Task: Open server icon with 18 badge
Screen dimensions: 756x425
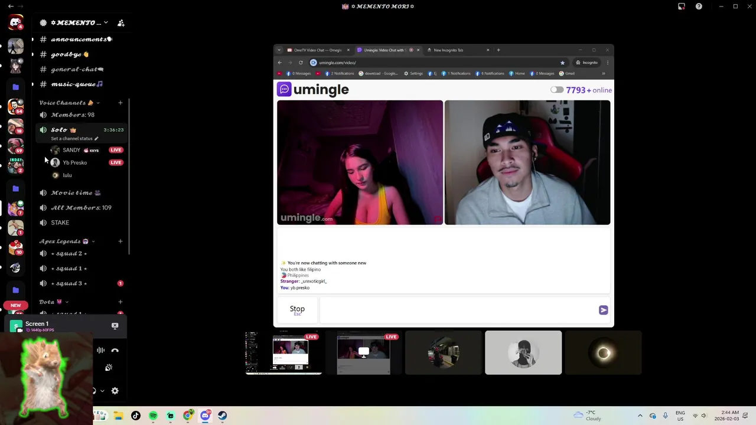Action: (x=16, y=126)
